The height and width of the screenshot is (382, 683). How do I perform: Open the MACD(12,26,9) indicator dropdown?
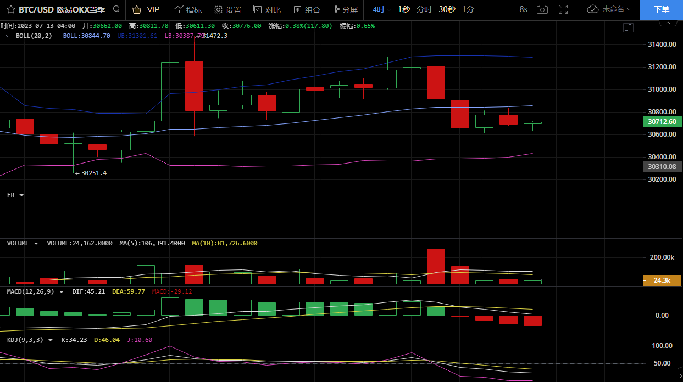[62, 291]
